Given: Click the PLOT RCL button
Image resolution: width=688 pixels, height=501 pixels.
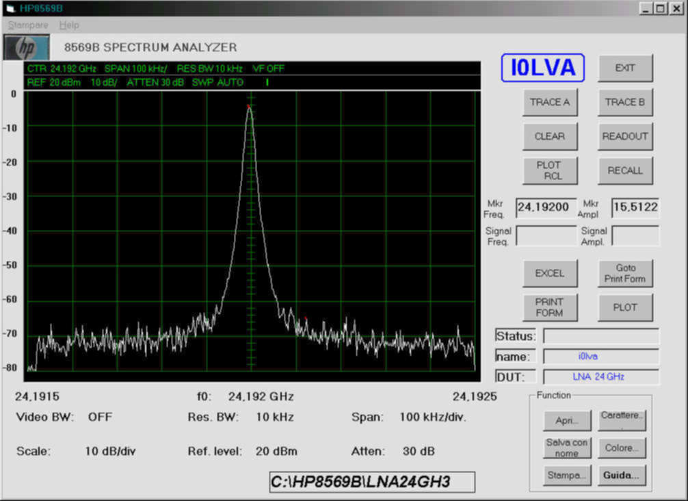Looking at the screenshot, I should 550,170.
